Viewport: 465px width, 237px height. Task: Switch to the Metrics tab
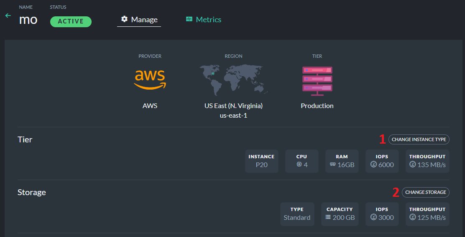203,20
